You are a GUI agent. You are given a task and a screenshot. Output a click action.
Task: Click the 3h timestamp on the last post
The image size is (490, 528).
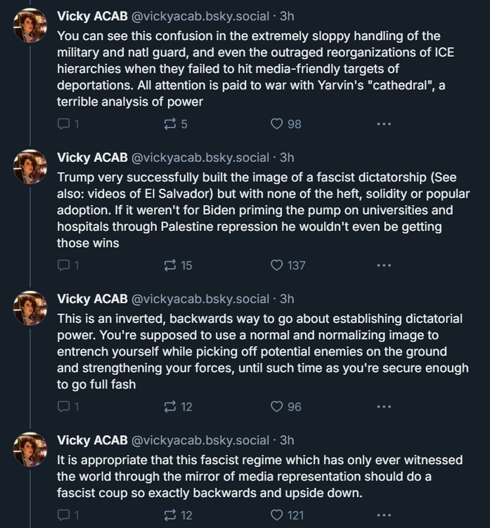point(287,440)
